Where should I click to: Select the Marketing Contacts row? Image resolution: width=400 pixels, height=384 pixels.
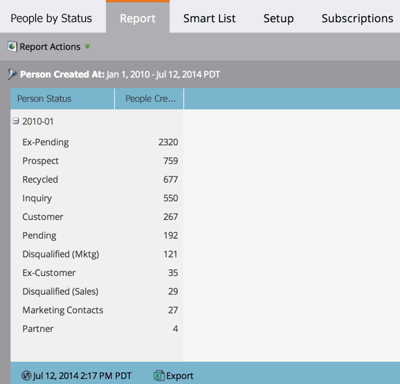[x=97, y=310]
